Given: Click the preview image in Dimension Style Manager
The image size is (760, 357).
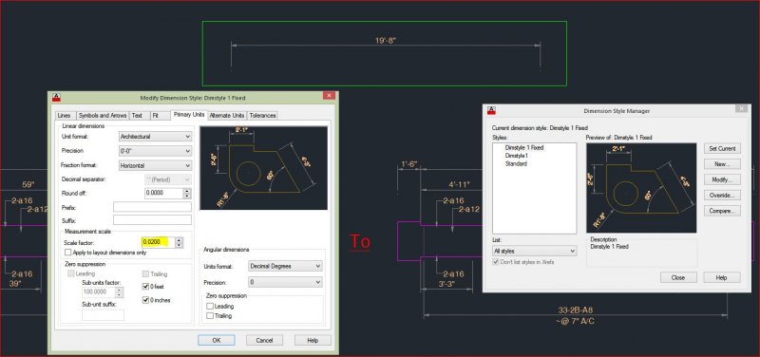Looking at the screenshot, I should pos(641,188).
